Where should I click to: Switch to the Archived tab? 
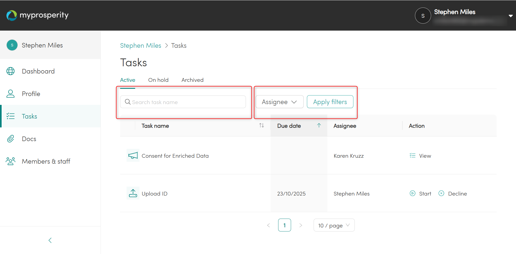[192, 80]
